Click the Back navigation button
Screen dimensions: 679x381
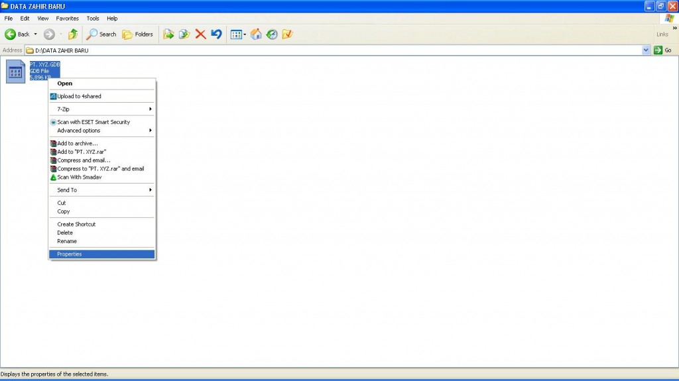coord(17,34)
